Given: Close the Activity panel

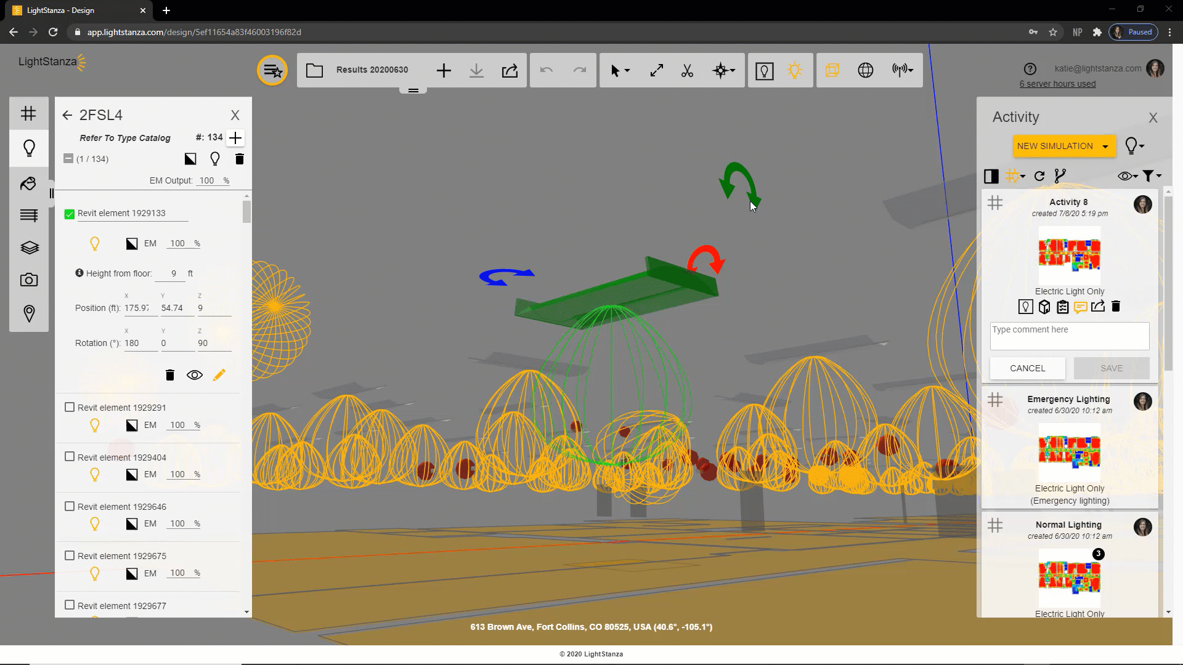Looking at the screenshot, I should [x=1153, y=118].
